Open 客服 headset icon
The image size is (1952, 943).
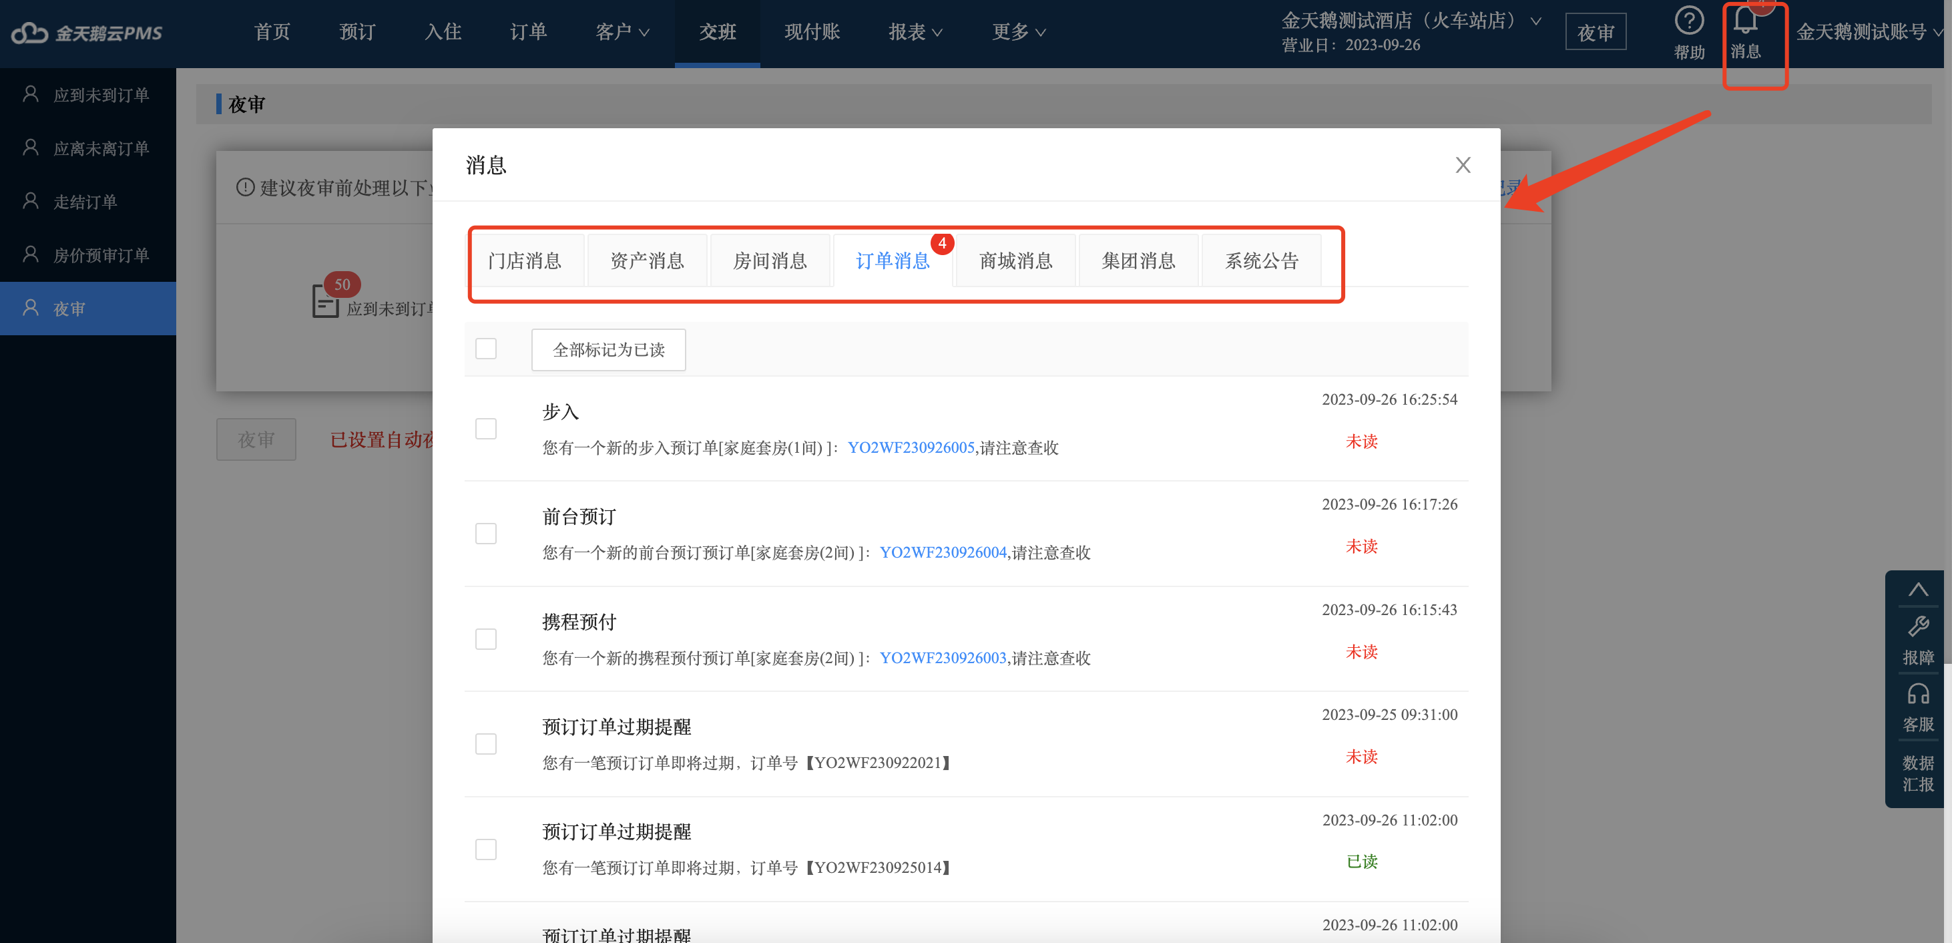[x=1918, y=695]
